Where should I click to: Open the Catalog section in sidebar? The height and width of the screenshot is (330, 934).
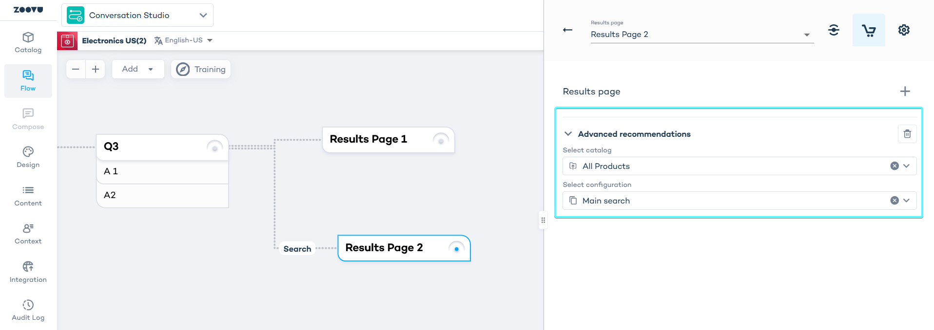click(28, 43)
